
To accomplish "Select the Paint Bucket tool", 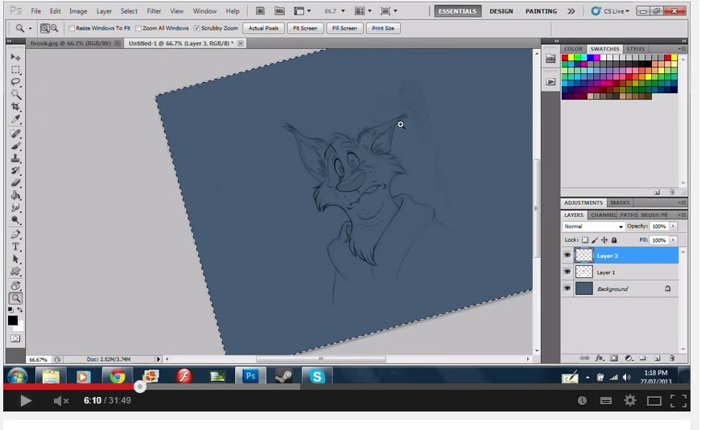I will [15, 195].
